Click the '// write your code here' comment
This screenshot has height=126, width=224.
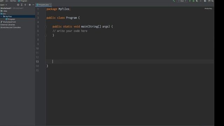point(70,31)
